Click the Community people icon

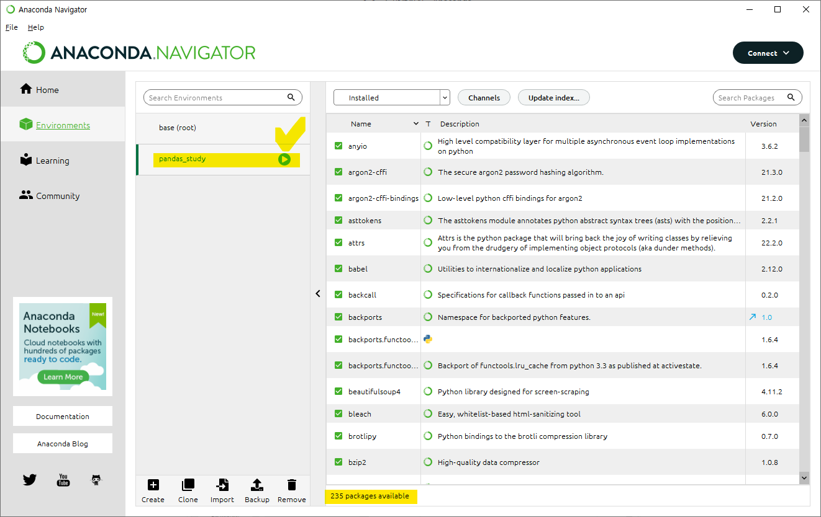coord(25,195)
